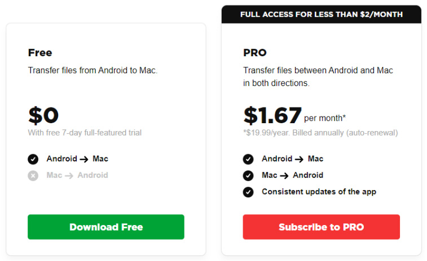Screen dimensions: 427x261
Task: Click the $0 price on the Free plan
Action: (43, 115)
